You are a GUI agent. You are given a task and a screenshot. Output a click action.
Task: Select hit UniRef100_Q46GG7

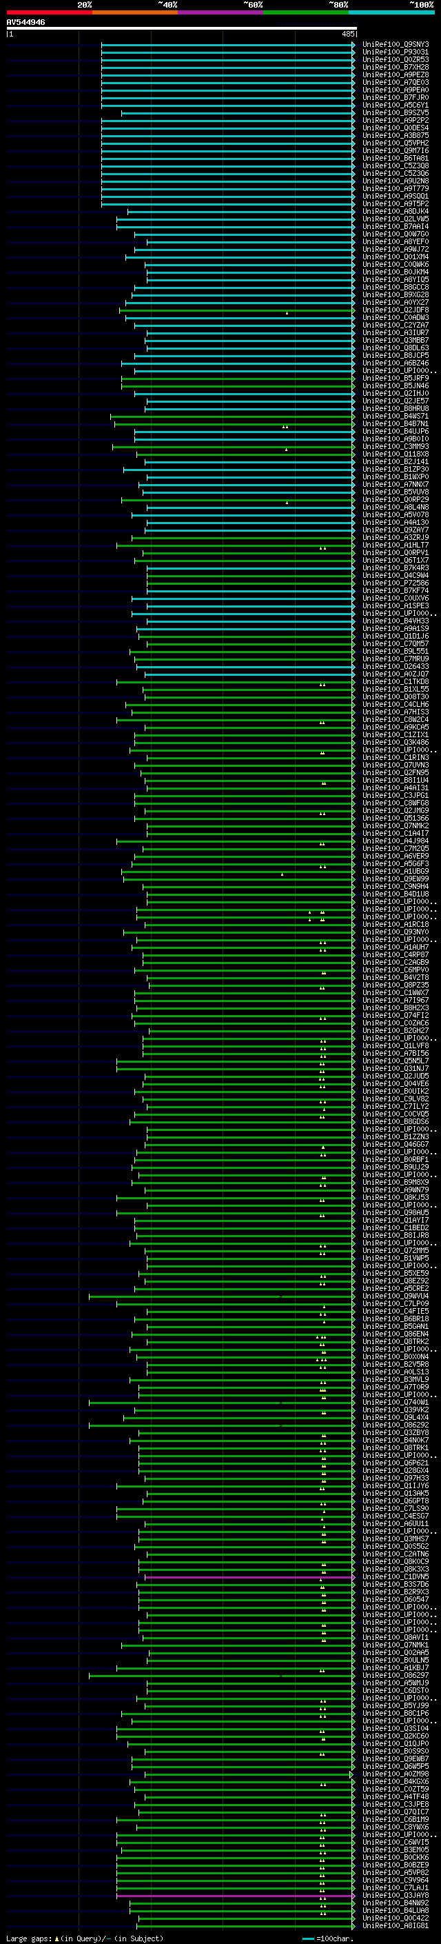396,1144
